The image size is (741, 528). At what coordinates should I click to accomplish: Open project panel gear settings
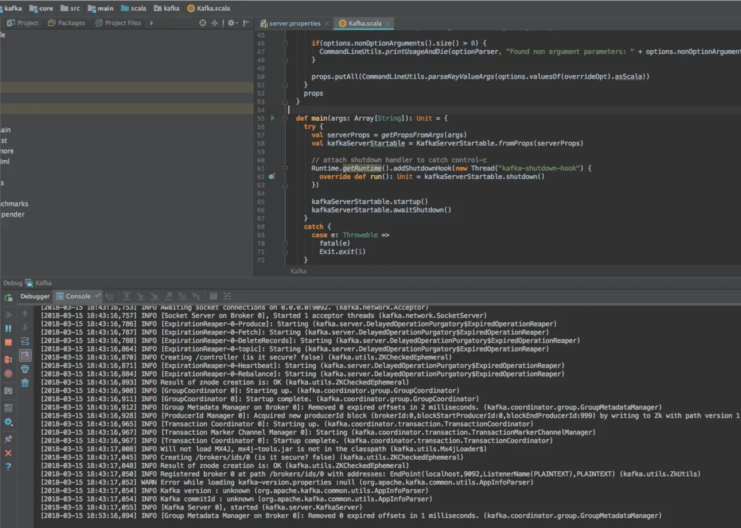coord(231,23)
